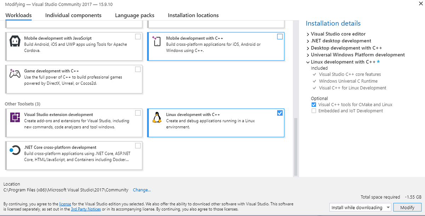This screenshot has height=216, width=425.
Task: Select the Installation locations tab
Action: [x=193, y=15]
